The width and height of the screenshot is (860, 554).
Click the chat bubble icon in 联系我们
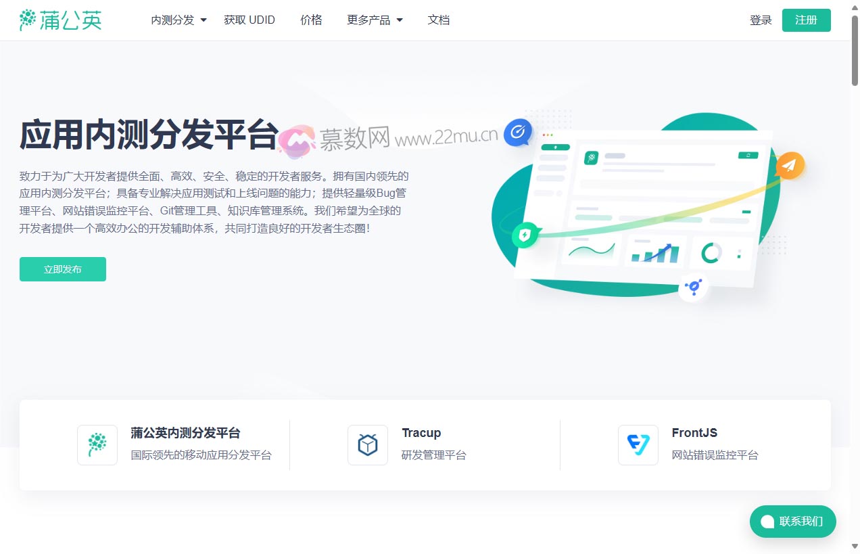(x=767, y=522)
